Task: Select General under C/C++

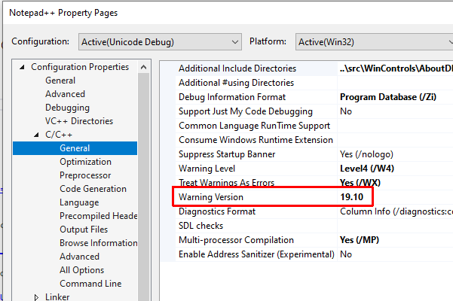Action: pos(75,148)
